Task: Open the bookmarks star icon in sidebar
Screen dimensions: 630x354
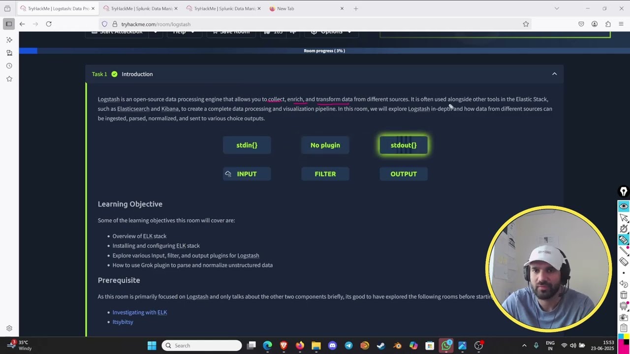Action: 9,79
